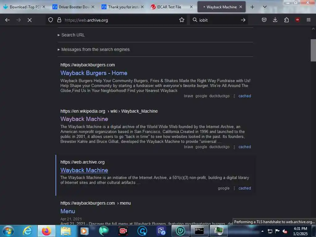Open cached version of web.archive.org result
316x237 pixels.
245,188
